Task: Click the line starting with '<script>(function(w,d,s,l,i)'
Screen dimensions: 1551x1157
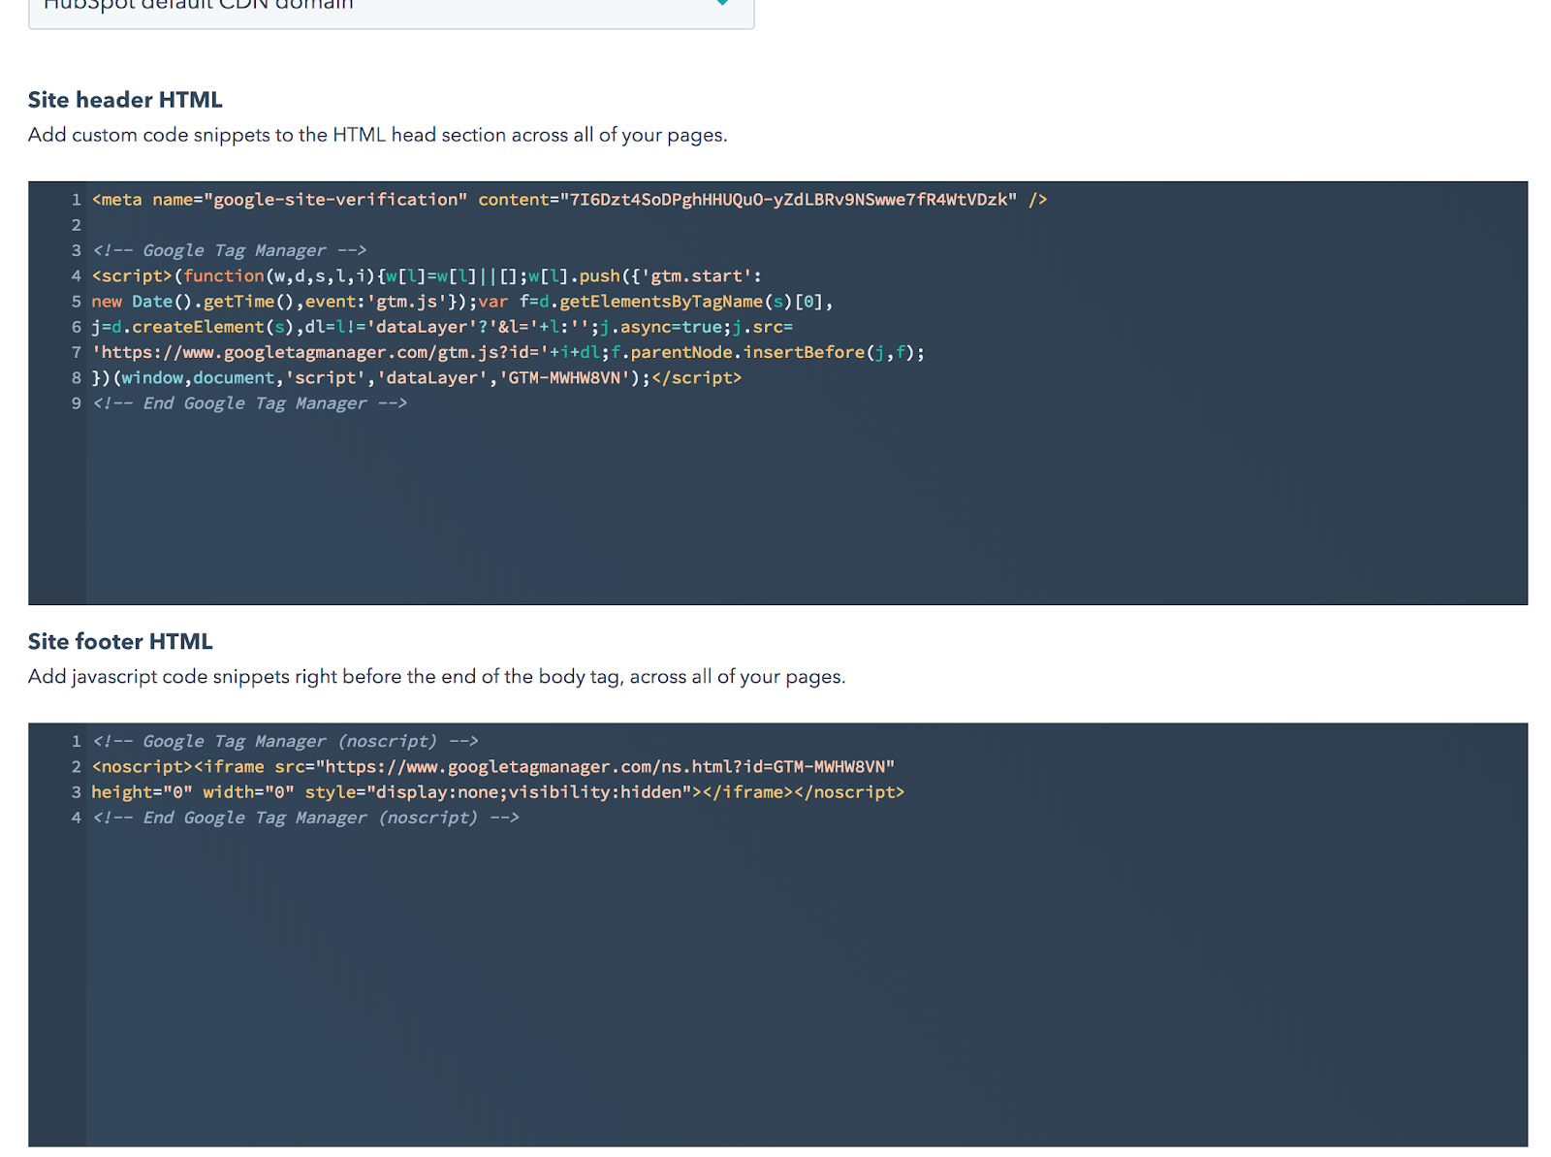Action: point(427,276)
